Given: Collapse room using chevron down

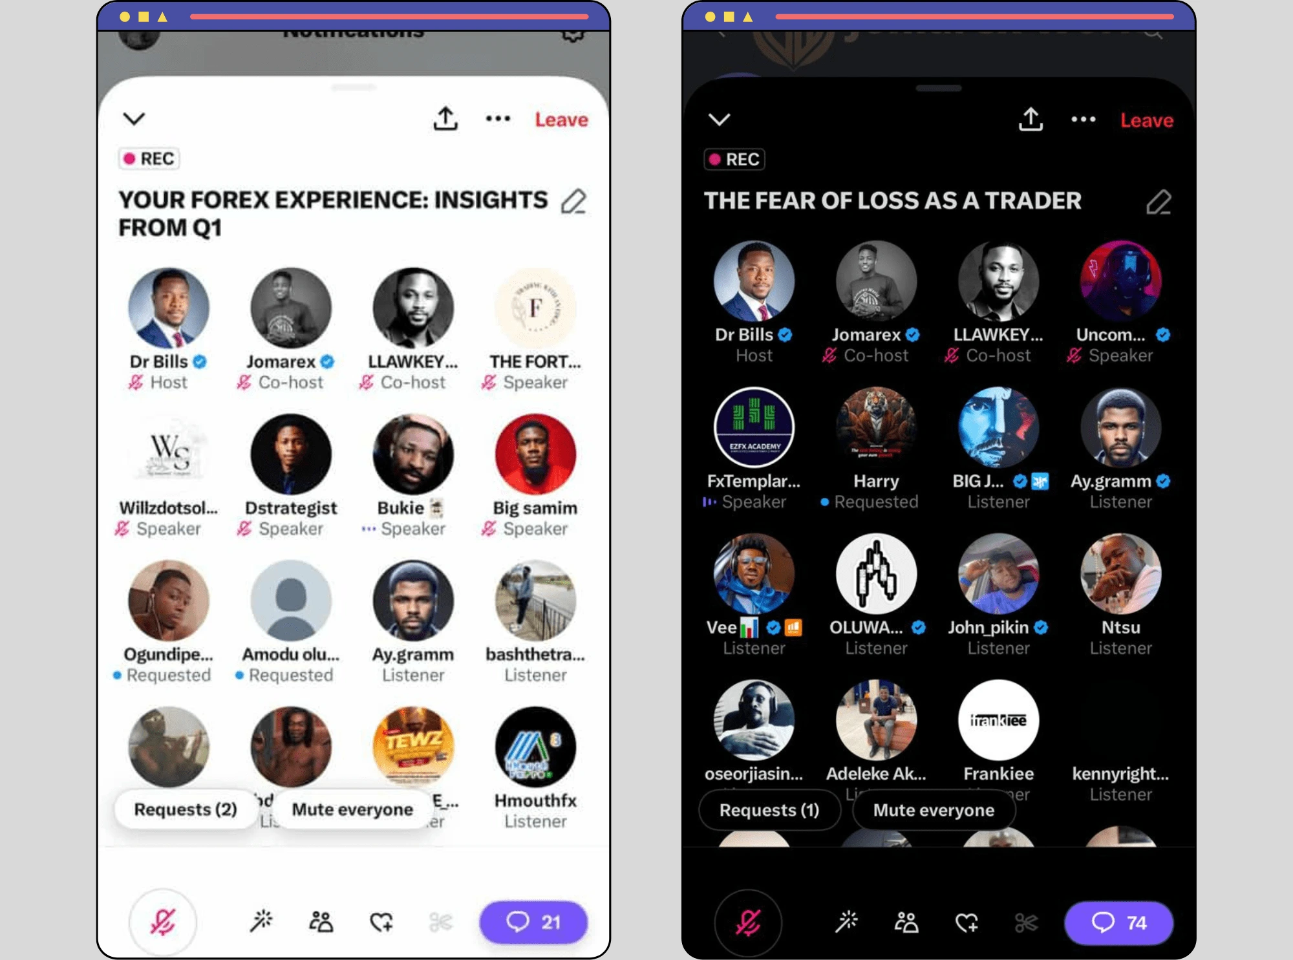Looking at the screenshot, I should pyautogui.click(x=135, y=120).
